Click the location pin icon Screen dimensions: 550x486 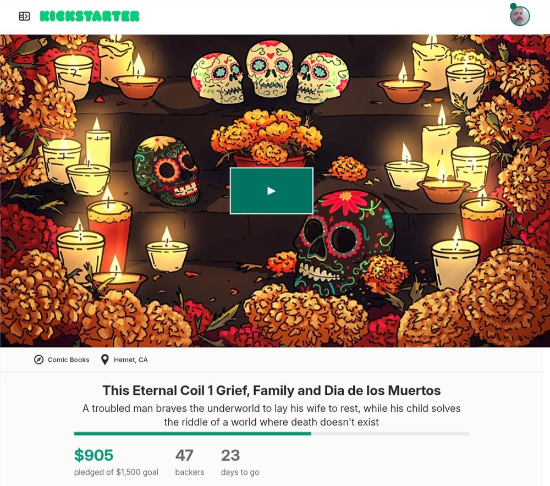point(105,360)
